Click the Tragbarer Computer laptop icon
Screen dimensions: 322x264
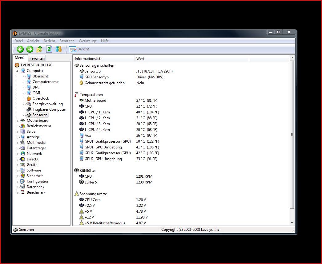point(29,109)
